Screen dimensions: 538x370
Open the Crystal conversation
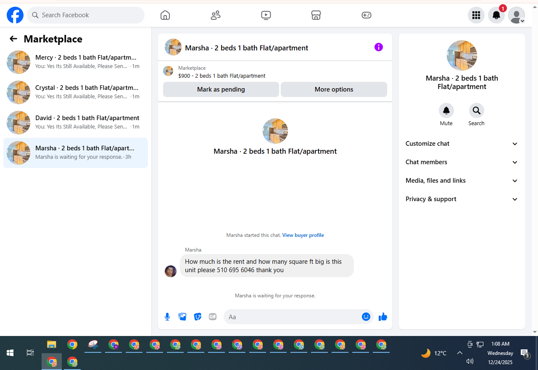coord(76,92)
